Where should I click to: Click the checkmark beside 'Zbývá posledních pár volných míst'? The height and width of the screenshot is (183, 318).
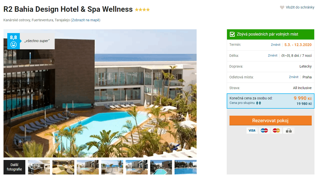click(232, 34)
